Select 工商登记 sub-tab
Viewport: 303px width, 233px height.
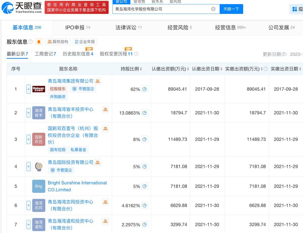[45, 54]
